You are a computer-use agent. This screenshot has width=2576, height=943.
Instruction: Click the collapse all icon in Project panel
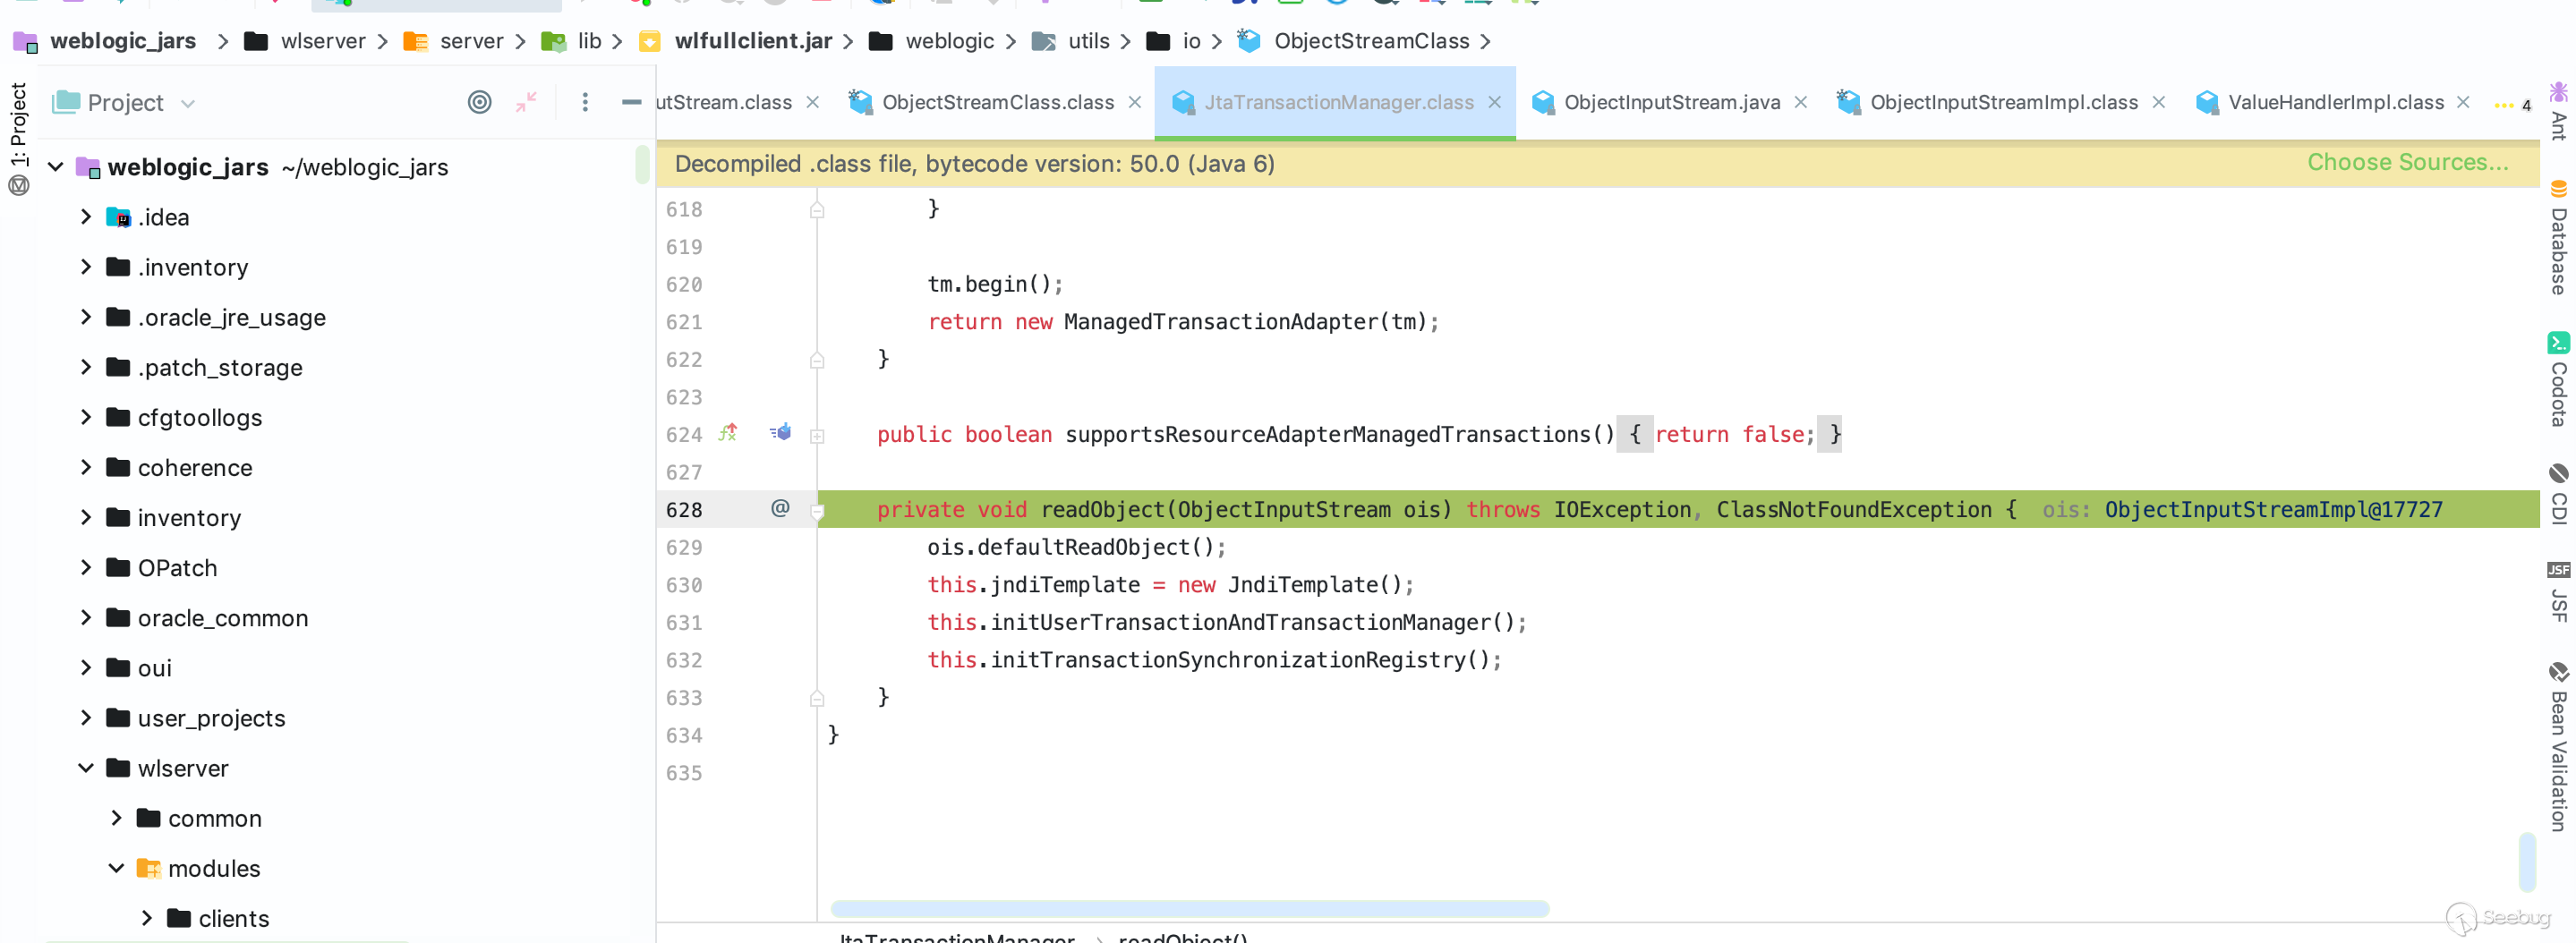click(526, 102)
